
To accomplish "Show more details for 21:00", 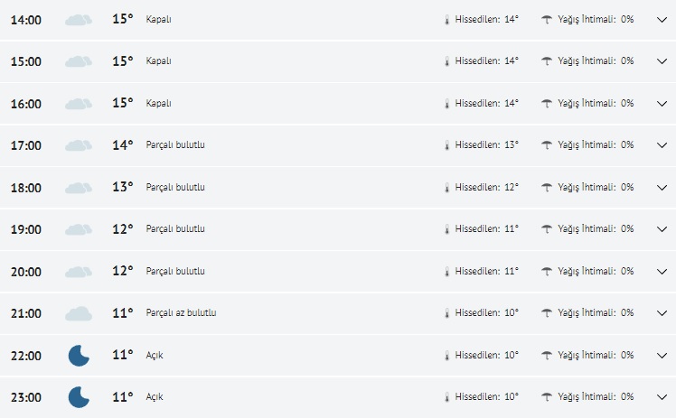I will coord(661,313).
